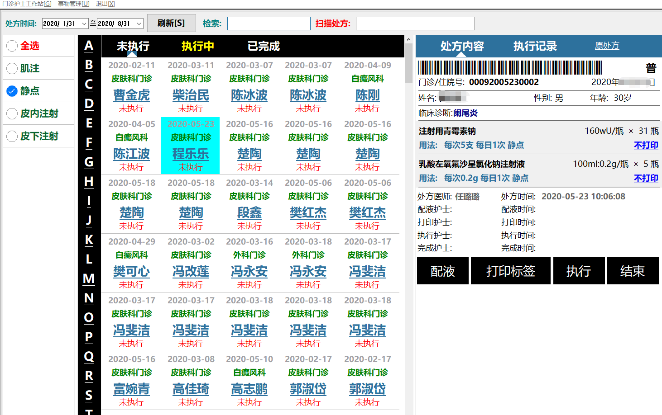Image resolution: width=662 pixels, height=415 pixels.
Task: Open the 门诊护士工作站 menu
Action: [27, 4]
